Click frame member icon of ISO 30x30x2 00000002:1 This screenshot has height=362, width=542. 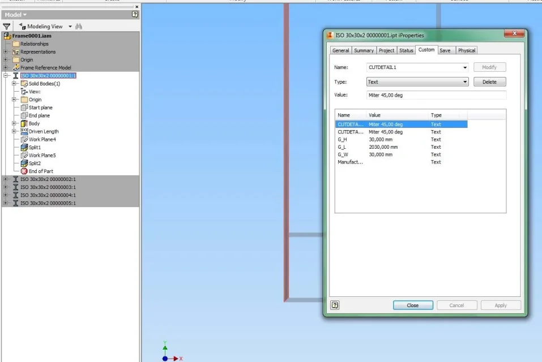15,179
